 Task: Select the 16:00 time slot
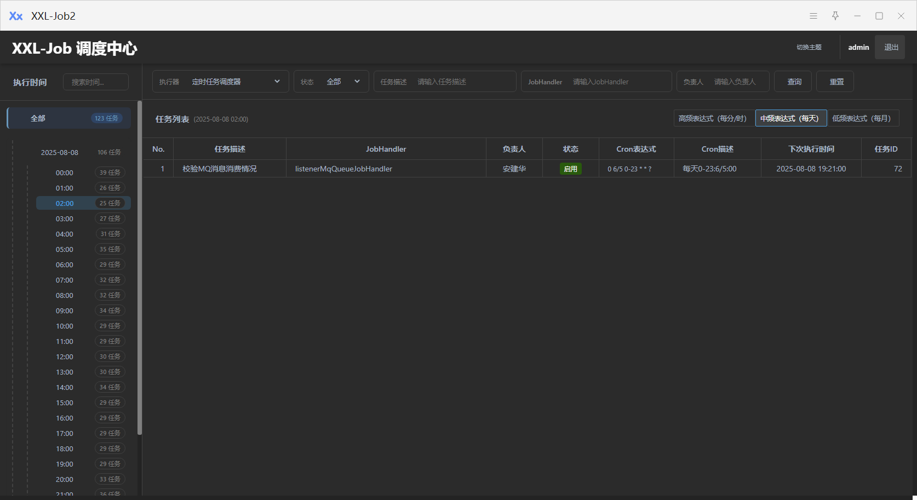83,418
